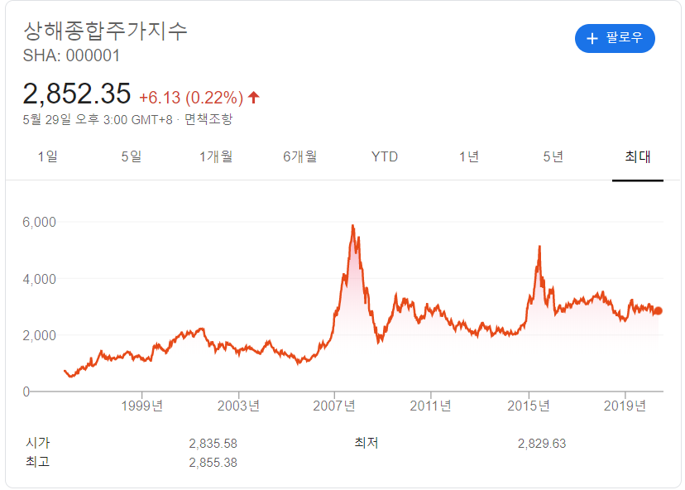Viewport: 685px width, 490px height.
Task: Follow the 상해종합주가지수 index
Action: point(616,38)
